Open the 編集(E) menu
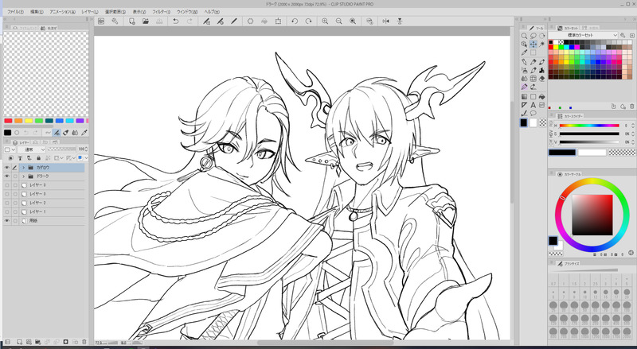This screenshot has height=349, width=637. tap(37, 12)
